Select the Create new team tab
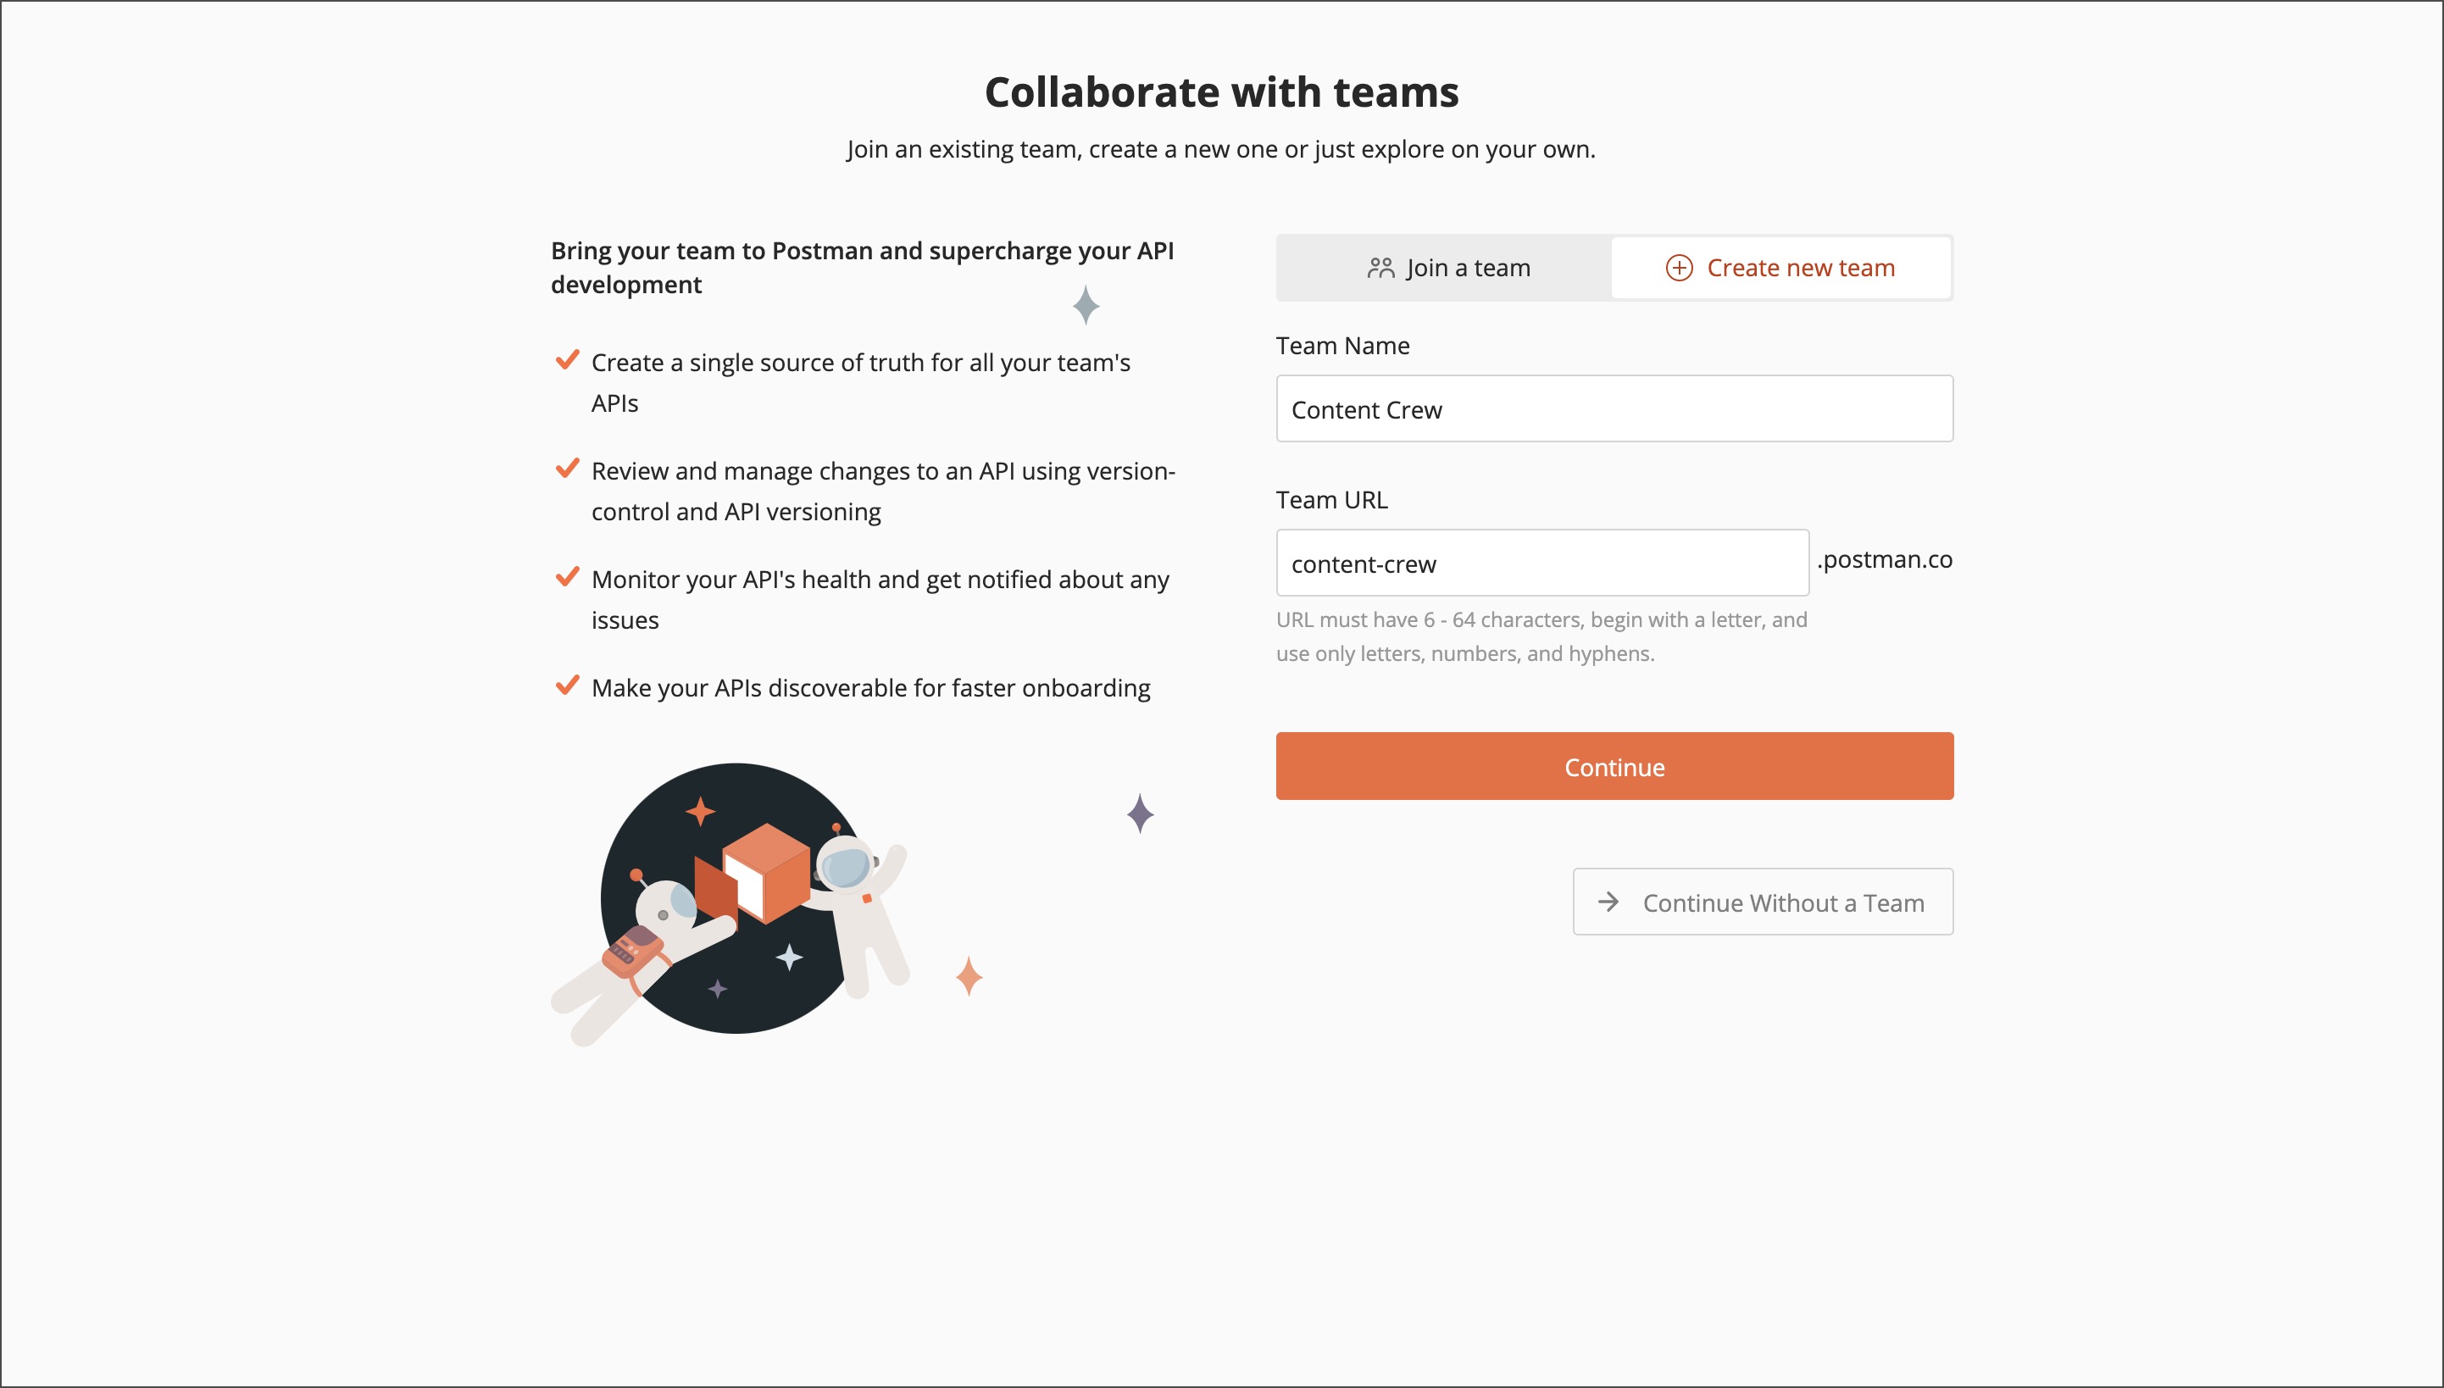Screen dimensions: 2444x1388 (x=1780, y=268)
